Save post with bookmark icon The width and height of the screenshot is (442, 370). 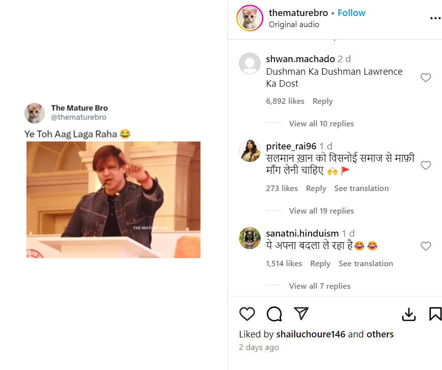pos(435,314)
